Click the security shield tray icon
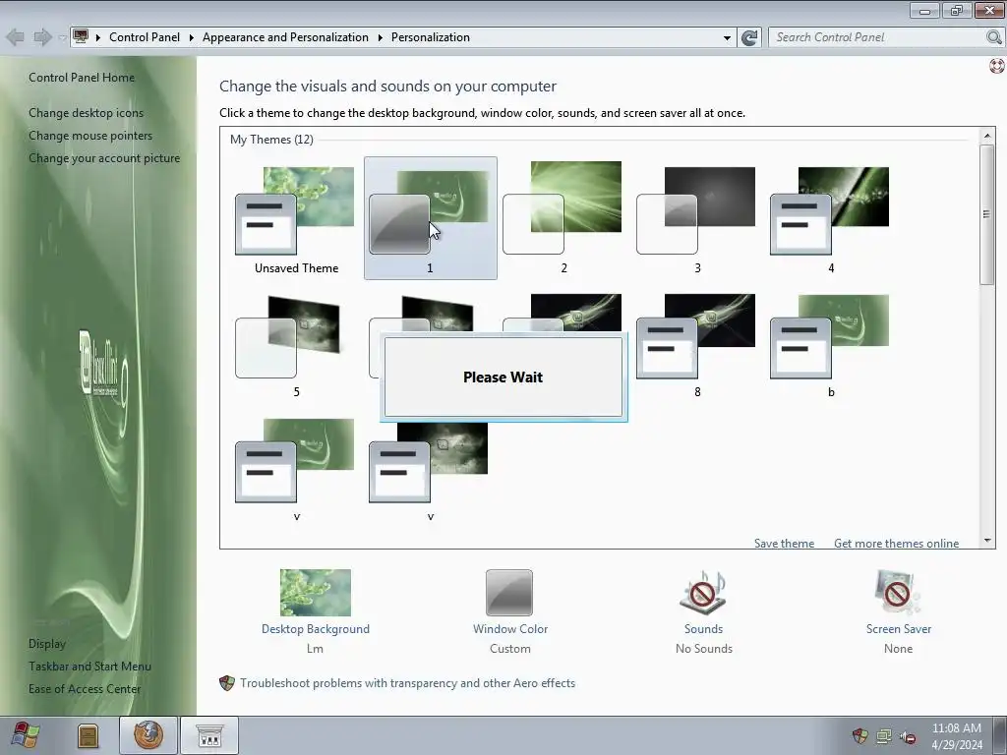The width and height of the screenshot is (1007, 755). [x=859, y=735]
